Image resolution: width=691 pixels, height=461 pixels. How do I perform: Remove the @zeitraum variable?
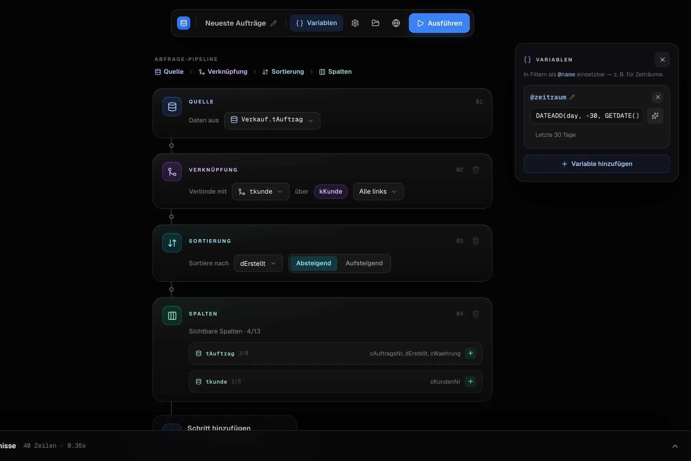point(658,97)
